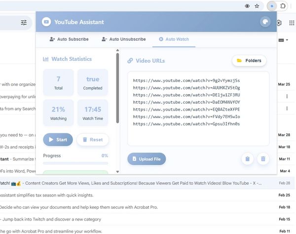This screenshot has height=234, width=296.
Task: Click the Progress bar track
Action: [75, 163]
